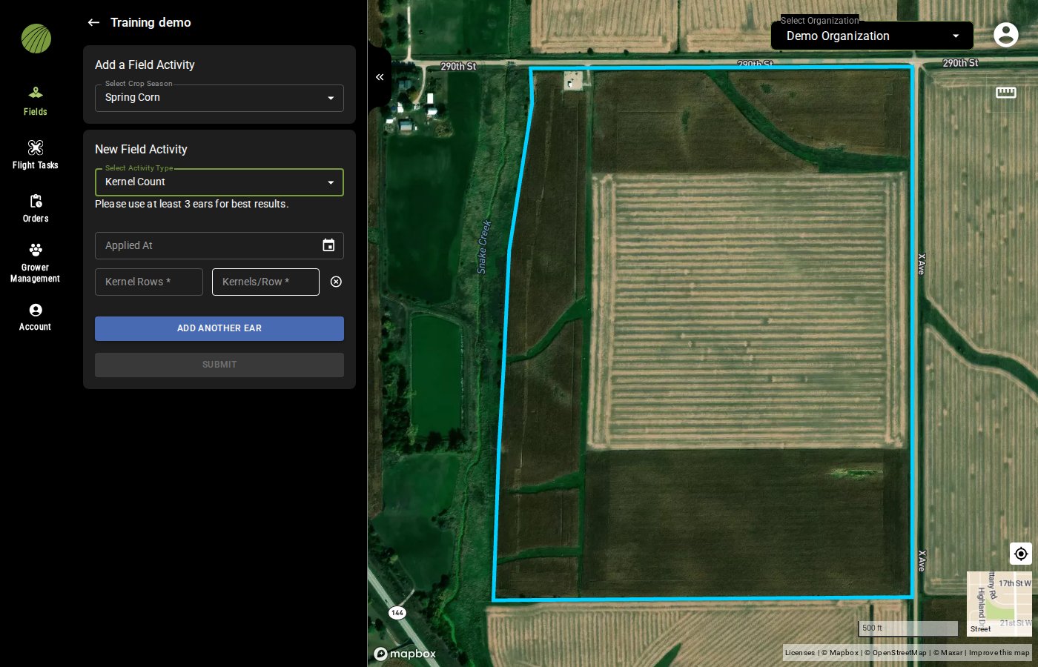Screen dimensions: 1038x667
Task: Click Improve this map link
Action: (x=999, y=653)
